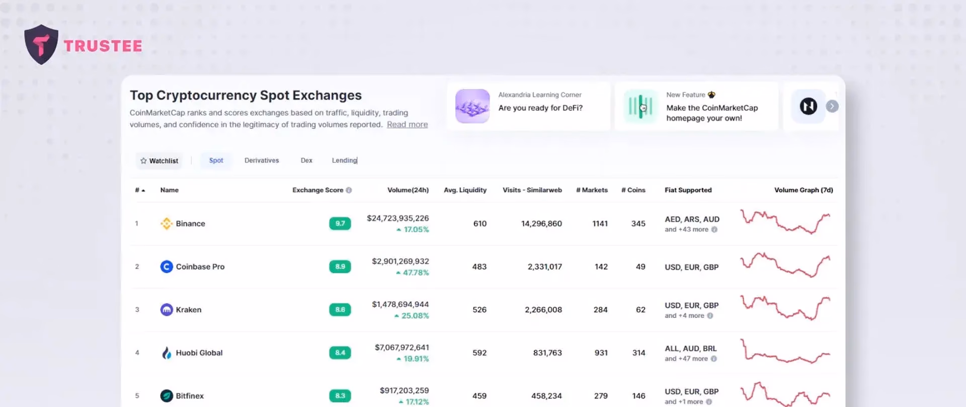
Task: Sort by Visits - Similarweb header
Action: click(532, 190)
